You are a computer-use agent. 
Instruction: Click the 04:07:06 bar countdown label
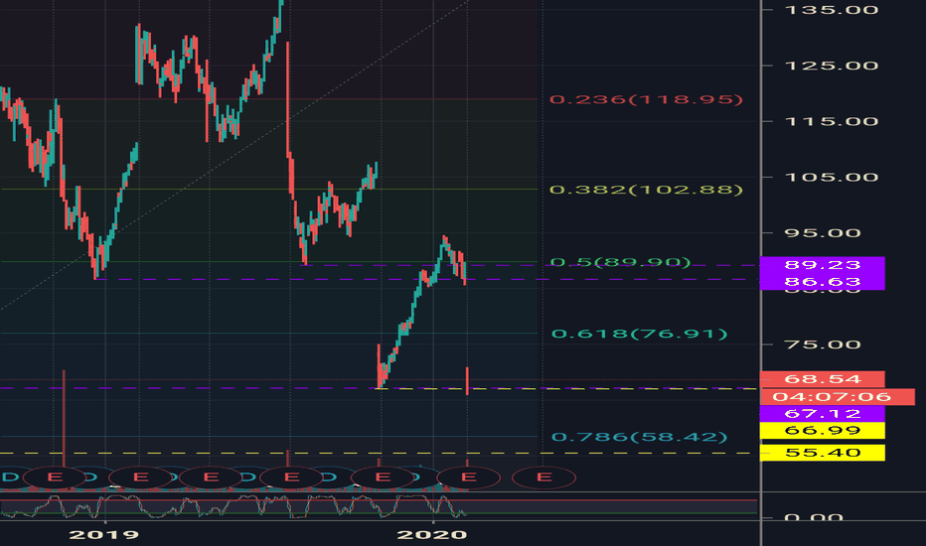(x=838, y=397)
